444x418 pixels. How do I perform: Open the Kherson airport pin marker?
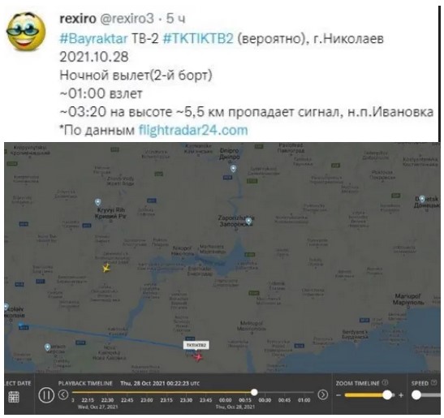coord(48,347)
